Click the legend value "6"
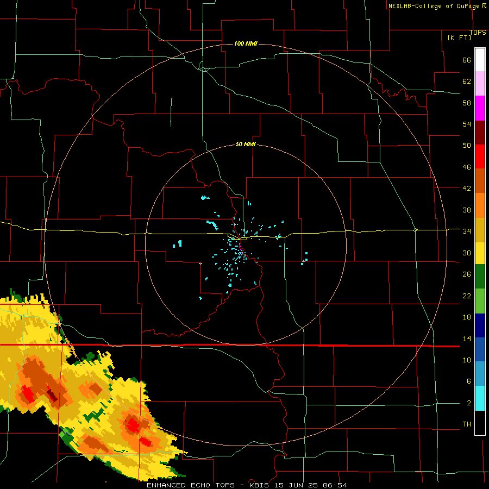The height and width of the screenshot is (489, 489). (x=468, y=381)
